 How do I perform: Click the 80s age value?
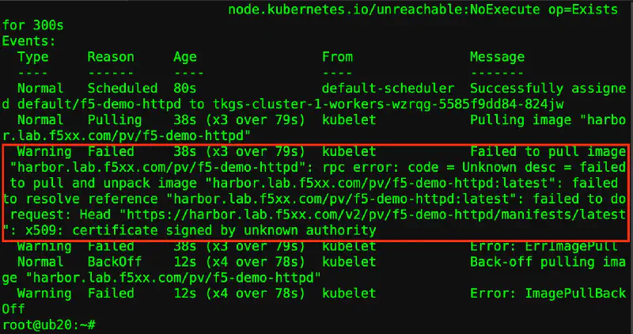coord(184,88)
